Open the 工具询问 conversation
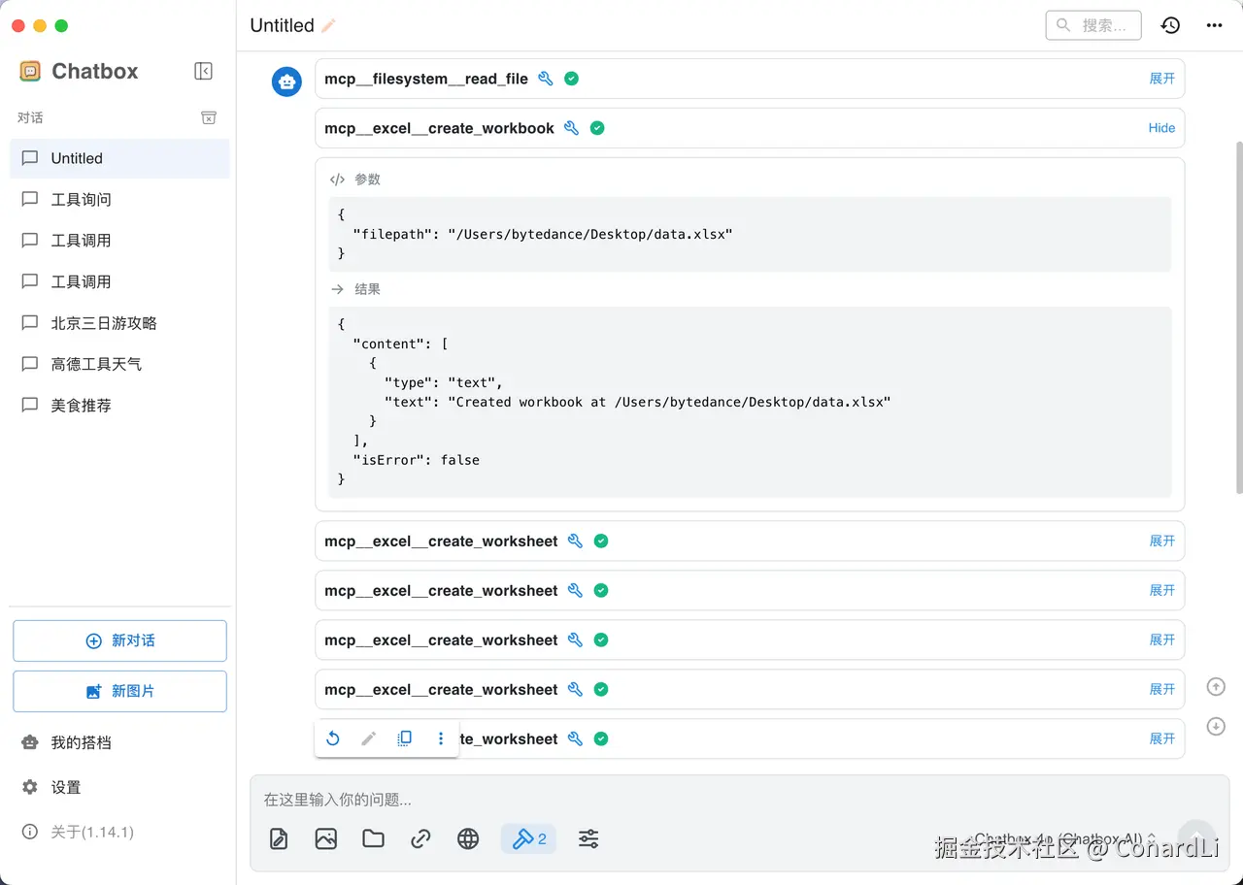The height and width of the screenshot is (885, 1243). tap(119, 199)
